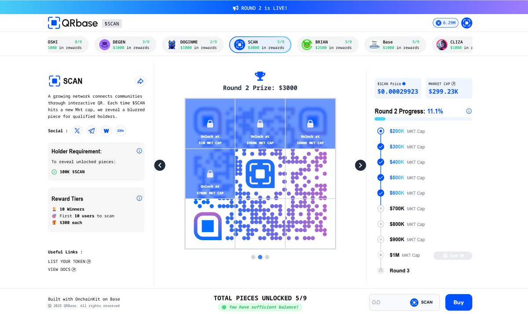Viewport: 528px width, 314px height.
Task: Click locked piece Unlock at $800K MKT CAP
Action: pos(310,124)
